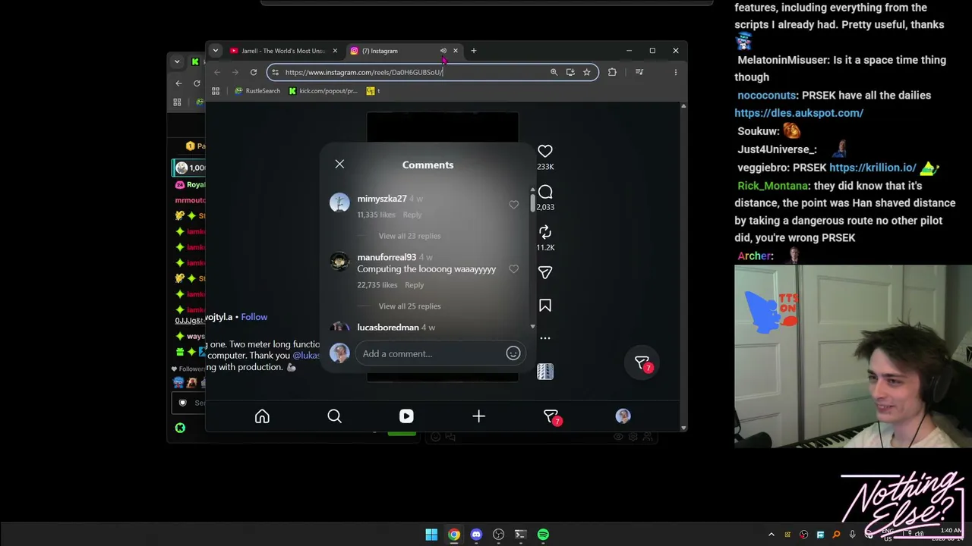This screenshot has width=972, height=546.
Task: Open the Windows Start menu
Action: tap(431, 535)
